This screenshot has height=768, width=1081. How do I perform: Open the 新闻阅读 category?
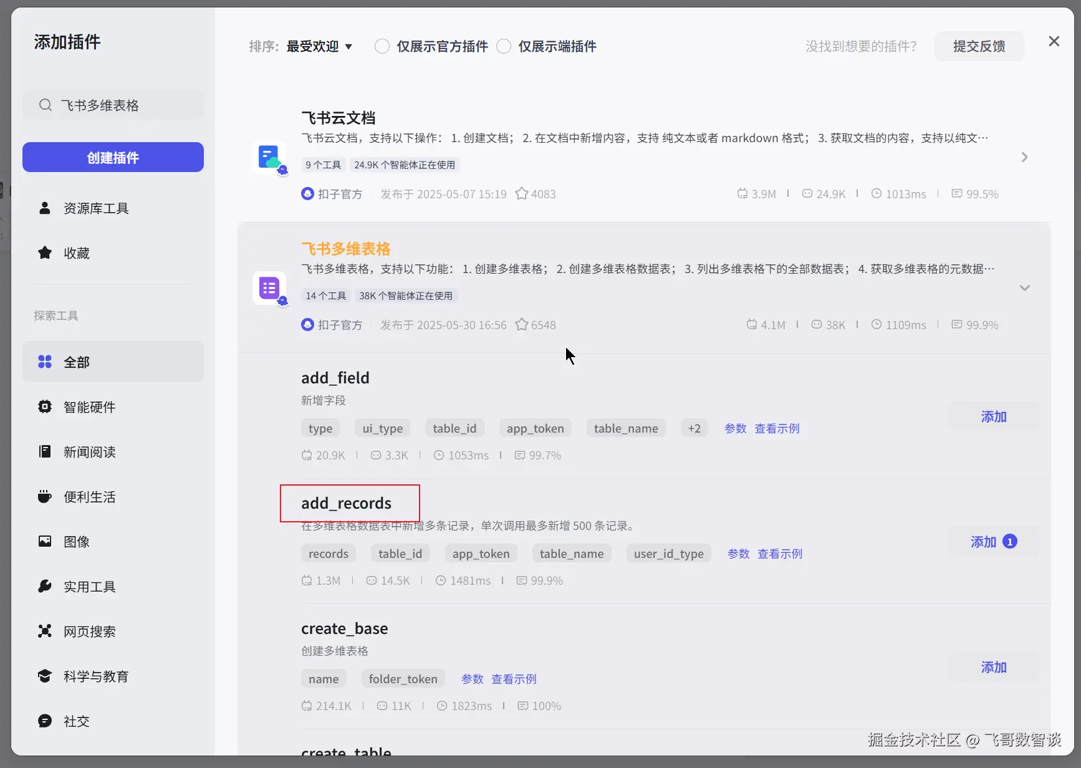click(113, 451)
